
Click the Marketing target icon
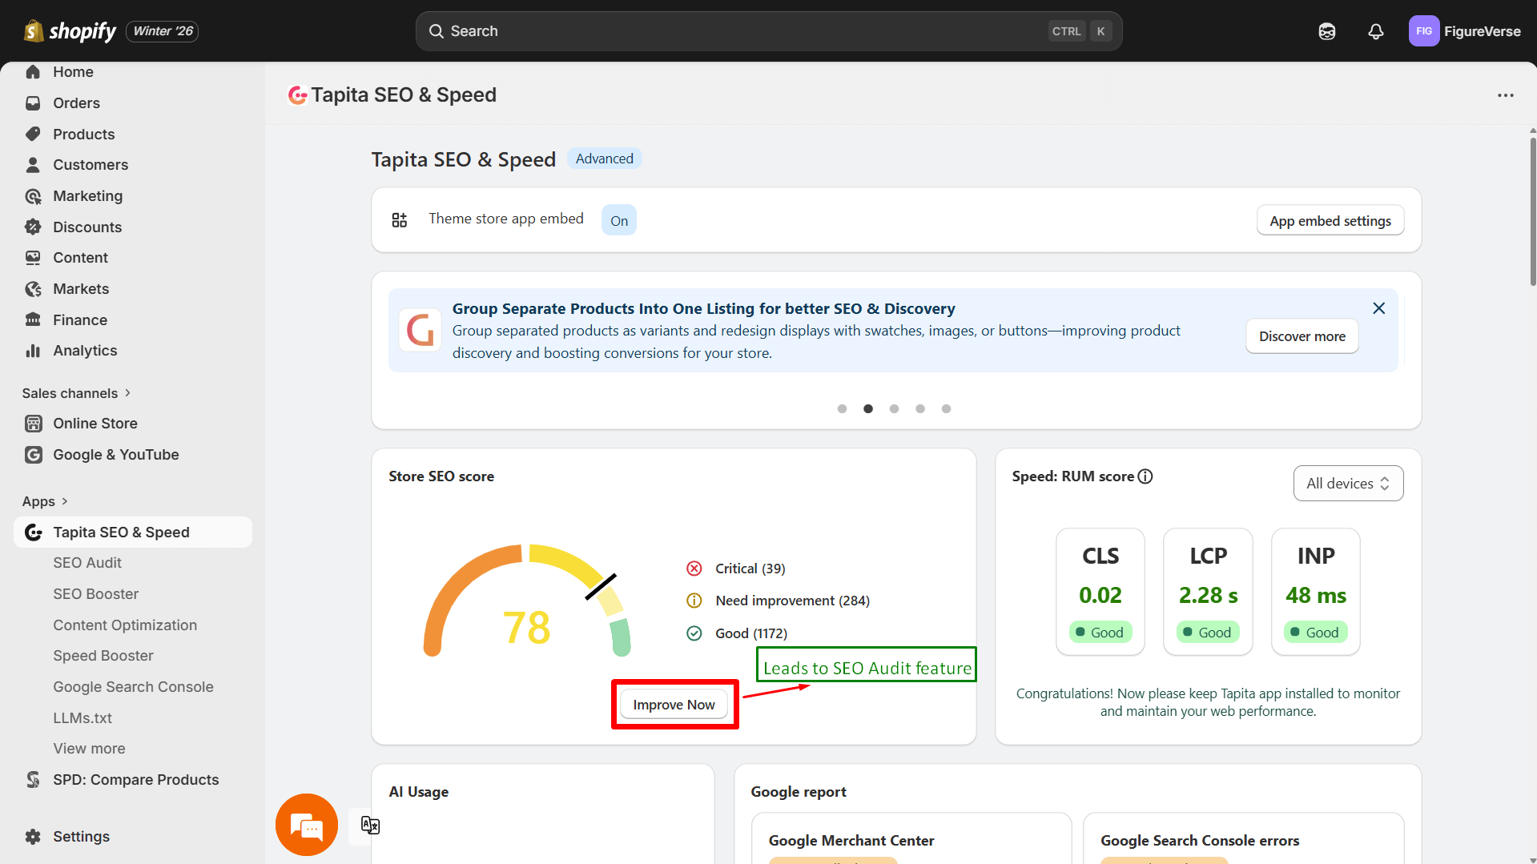[33, 196]
